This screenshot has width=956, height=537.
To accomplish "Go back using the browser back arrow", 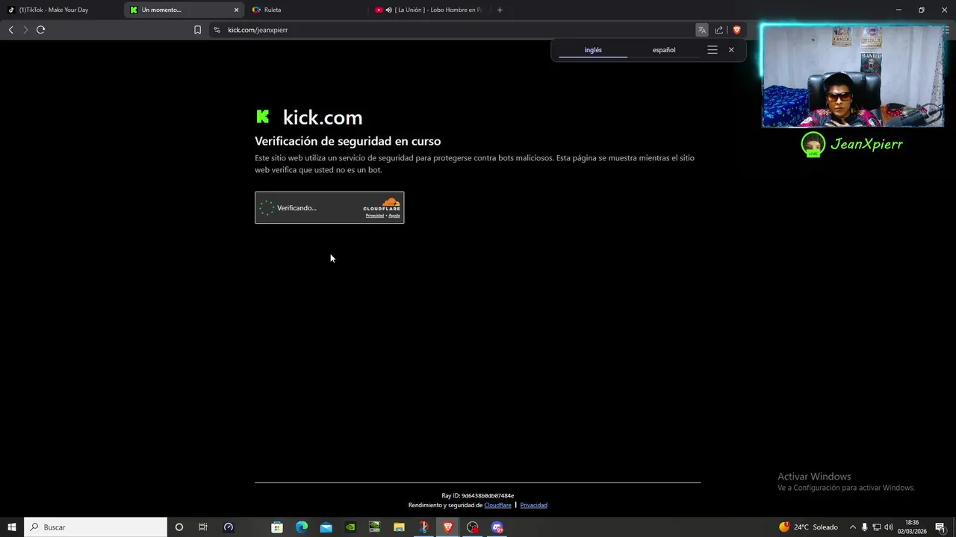I will pos(10,30).
